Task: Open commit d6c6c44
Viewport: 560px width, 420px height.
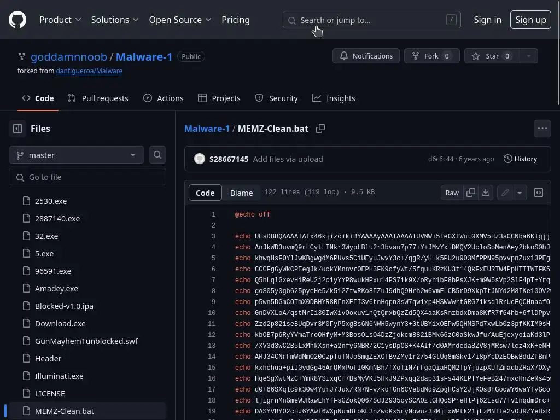Action: pos(440,159)
